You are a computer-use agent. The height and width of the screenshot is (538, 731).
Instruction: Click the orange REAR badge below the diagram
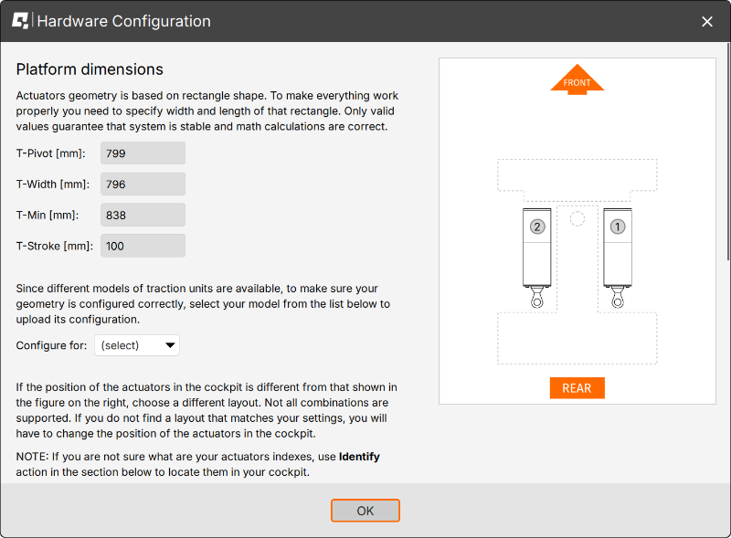tap(577, 387)
